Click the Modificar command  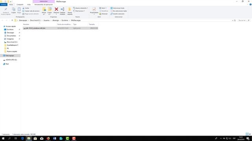click(104, 11)
